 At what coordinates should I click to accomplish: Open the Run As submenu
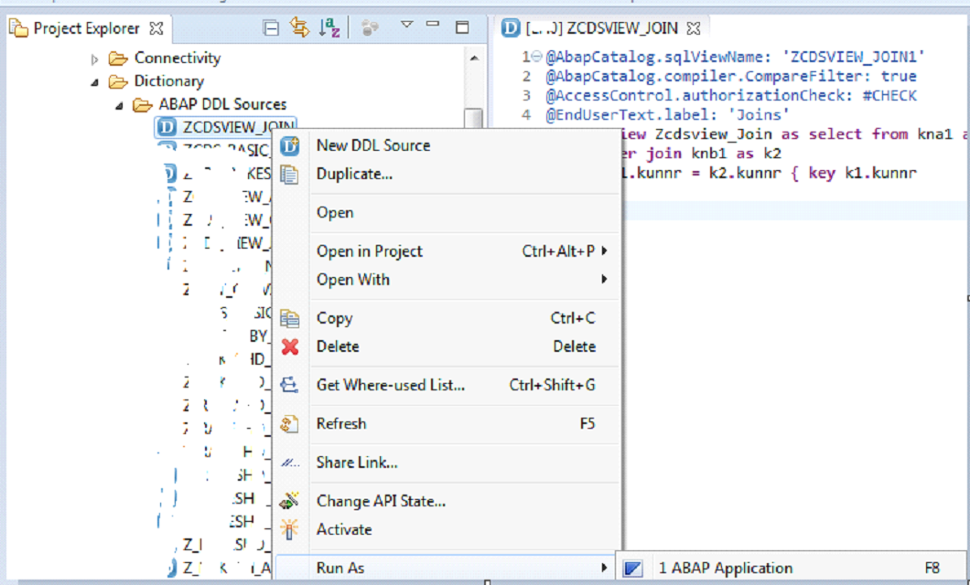[x=340, y=567]
